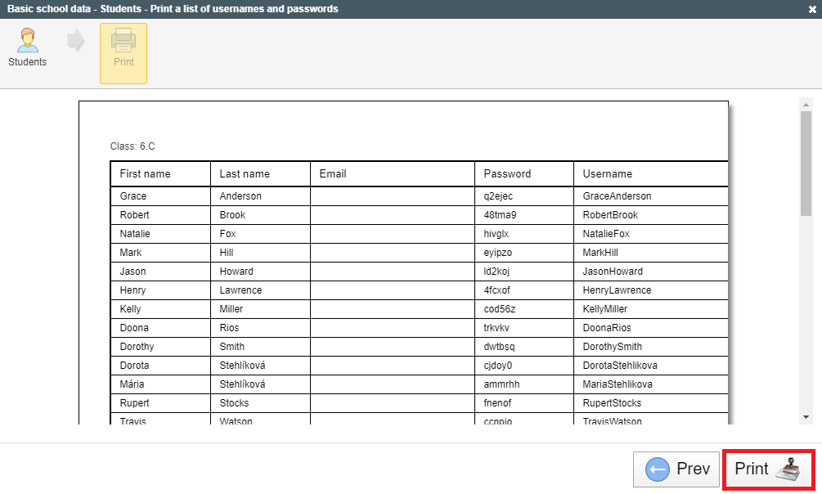Click the Print button at bottom right
The width and height of the screenshot is (822, 494).
pos(768,469)
